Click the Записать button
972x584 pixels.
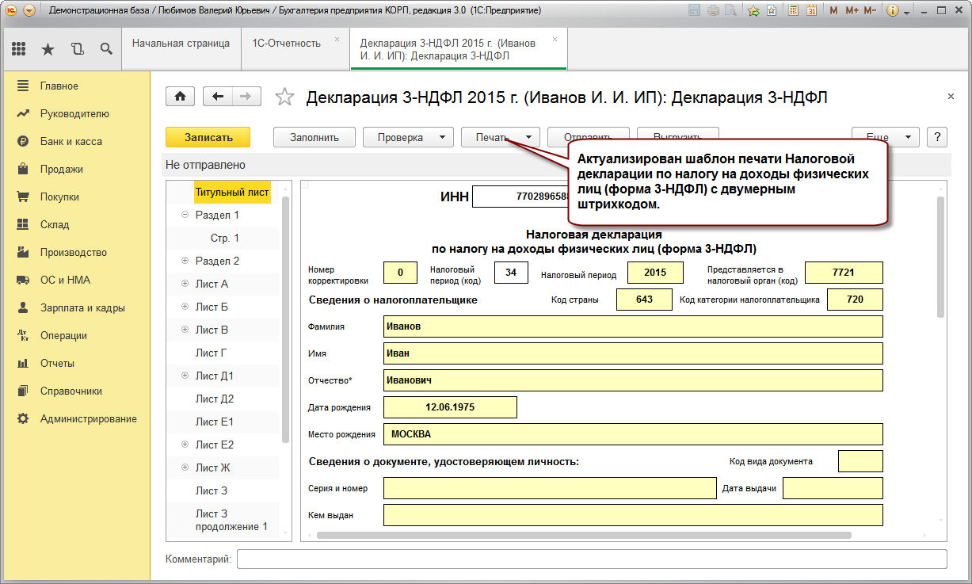tap(208, 137)
